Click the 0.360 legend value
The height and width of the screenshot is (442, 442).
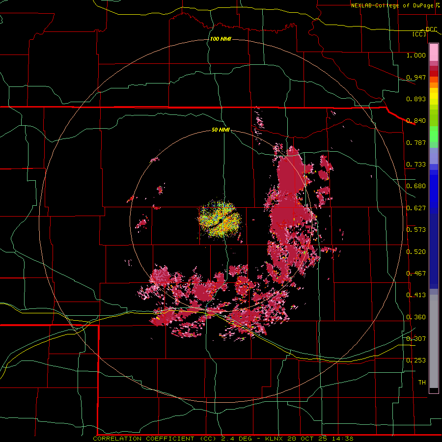point(416,317)
